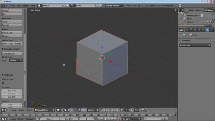Open the Add menu in info header
215x121 pixels.
pyautogui.click(x=18, y=6)
